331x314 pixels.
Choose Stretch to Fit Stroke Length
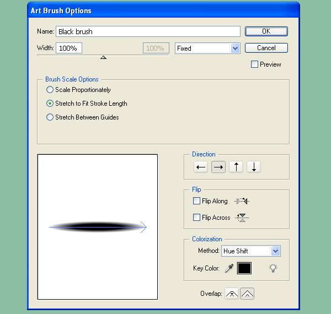pos(50,104)
